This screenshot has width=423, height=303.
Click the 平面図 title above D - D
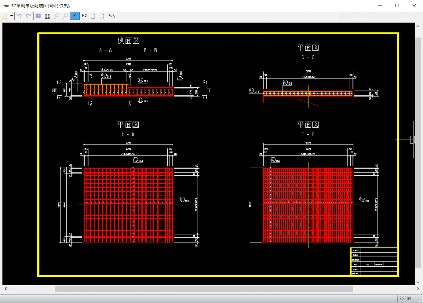[x=128, y=124]
